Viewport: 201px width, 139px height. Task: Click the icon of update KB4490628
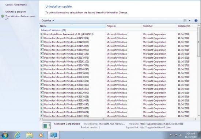tap(42, 42)
